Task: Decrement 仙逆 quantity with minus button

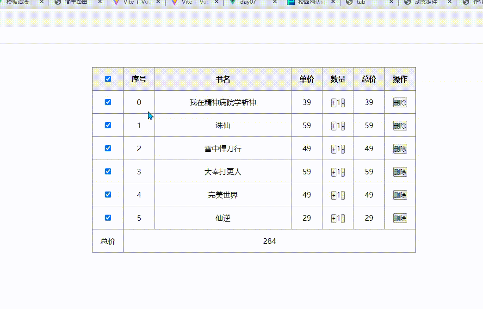Action: click(x=343, y=218)
